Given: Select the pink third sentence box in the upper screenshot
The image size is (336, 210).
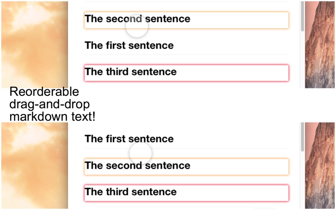Looking at the screenshot, I should coord(186,73).
